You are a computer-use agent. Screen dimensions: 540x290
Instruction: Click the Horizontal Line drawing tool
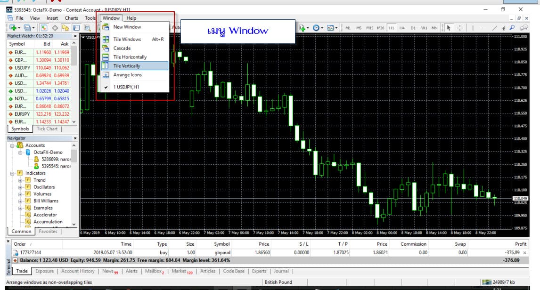tap(484, 28)
